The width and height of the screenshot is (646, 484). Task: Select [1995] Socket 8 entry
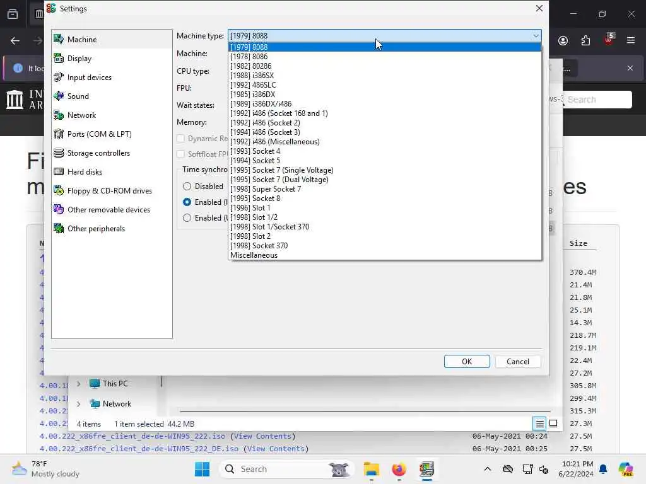(385, 199)
